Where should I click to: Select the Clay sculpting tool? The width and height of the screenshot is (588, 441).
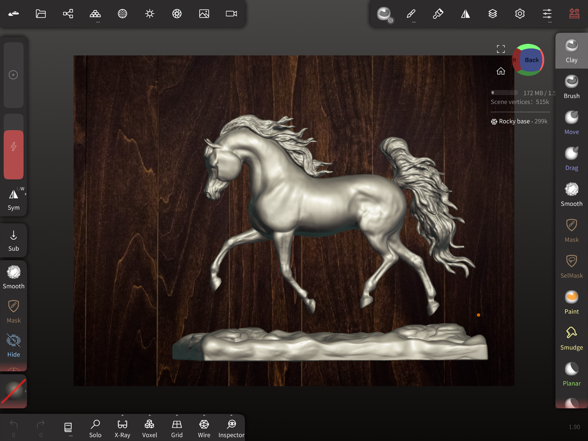571,51
